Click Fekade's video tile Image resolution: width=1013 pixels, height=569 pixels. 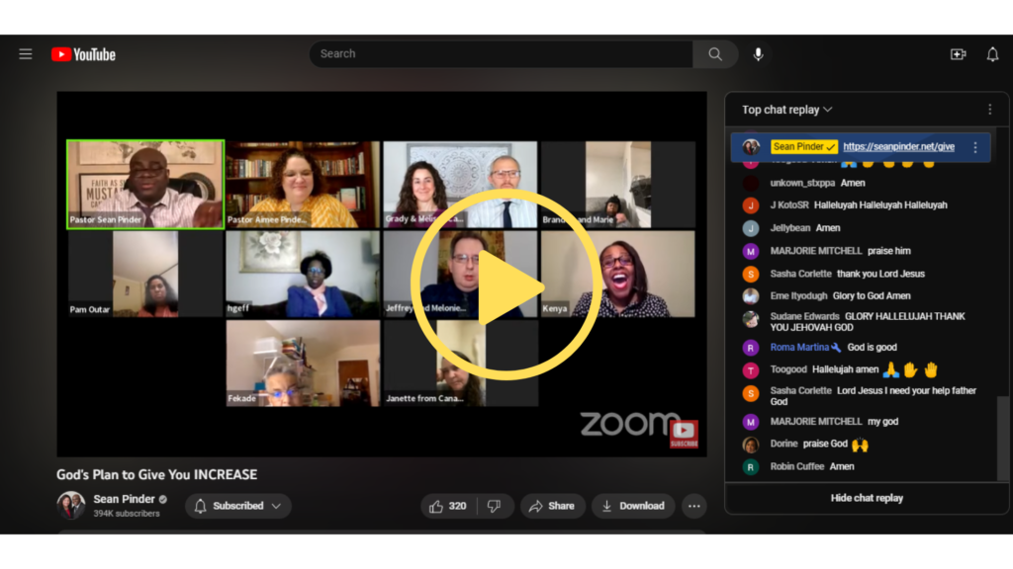click(303, 364)
